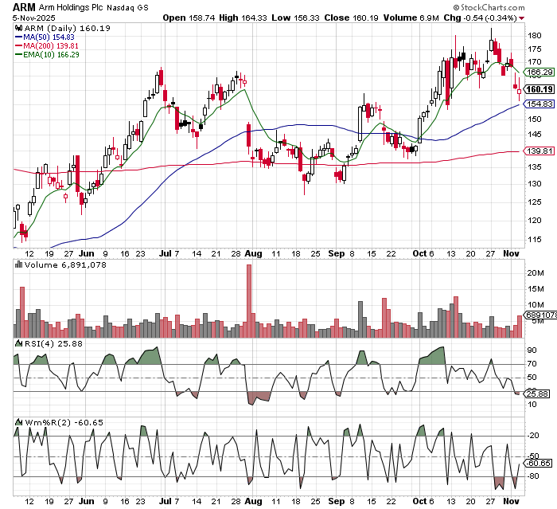The width and height of the screenshot is (557, 509).
Task: Click the 90 RSI axis label
Action: coord(532,350)
